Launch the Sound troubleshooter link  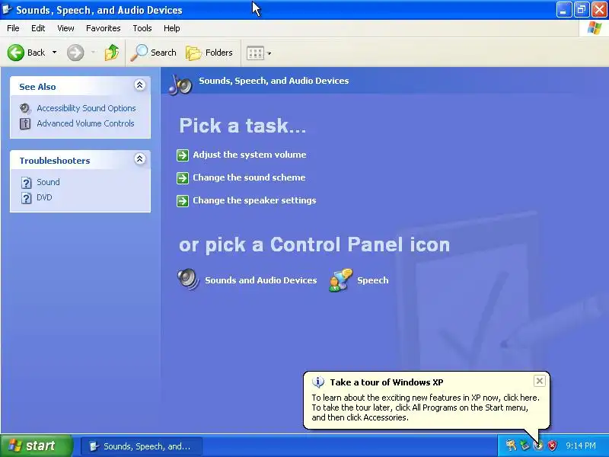tap(48, 182)
